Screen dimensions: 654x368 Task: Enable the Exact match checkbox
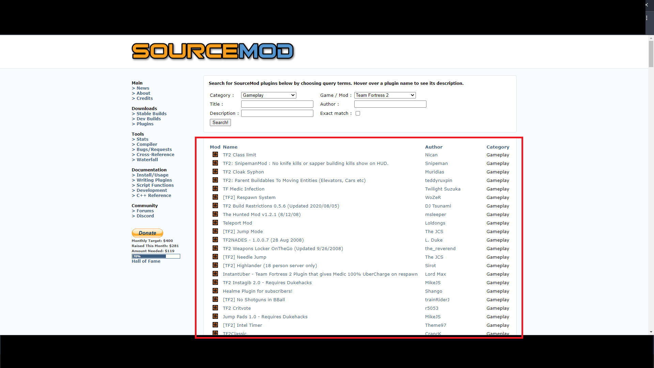pos(358,113)
